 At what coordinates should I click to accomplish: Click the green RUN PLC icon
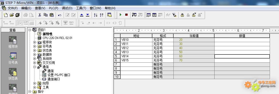coord(120,15)
